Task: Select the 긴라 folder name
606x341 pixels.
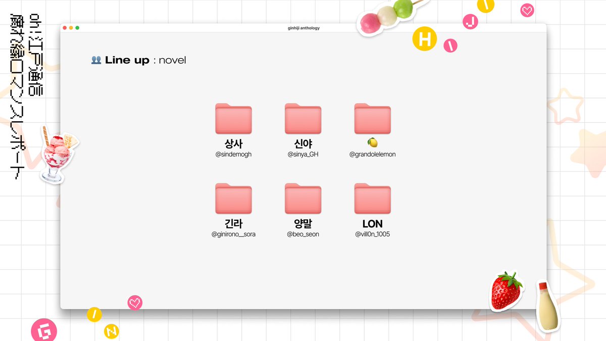Action: pos(233,223)
